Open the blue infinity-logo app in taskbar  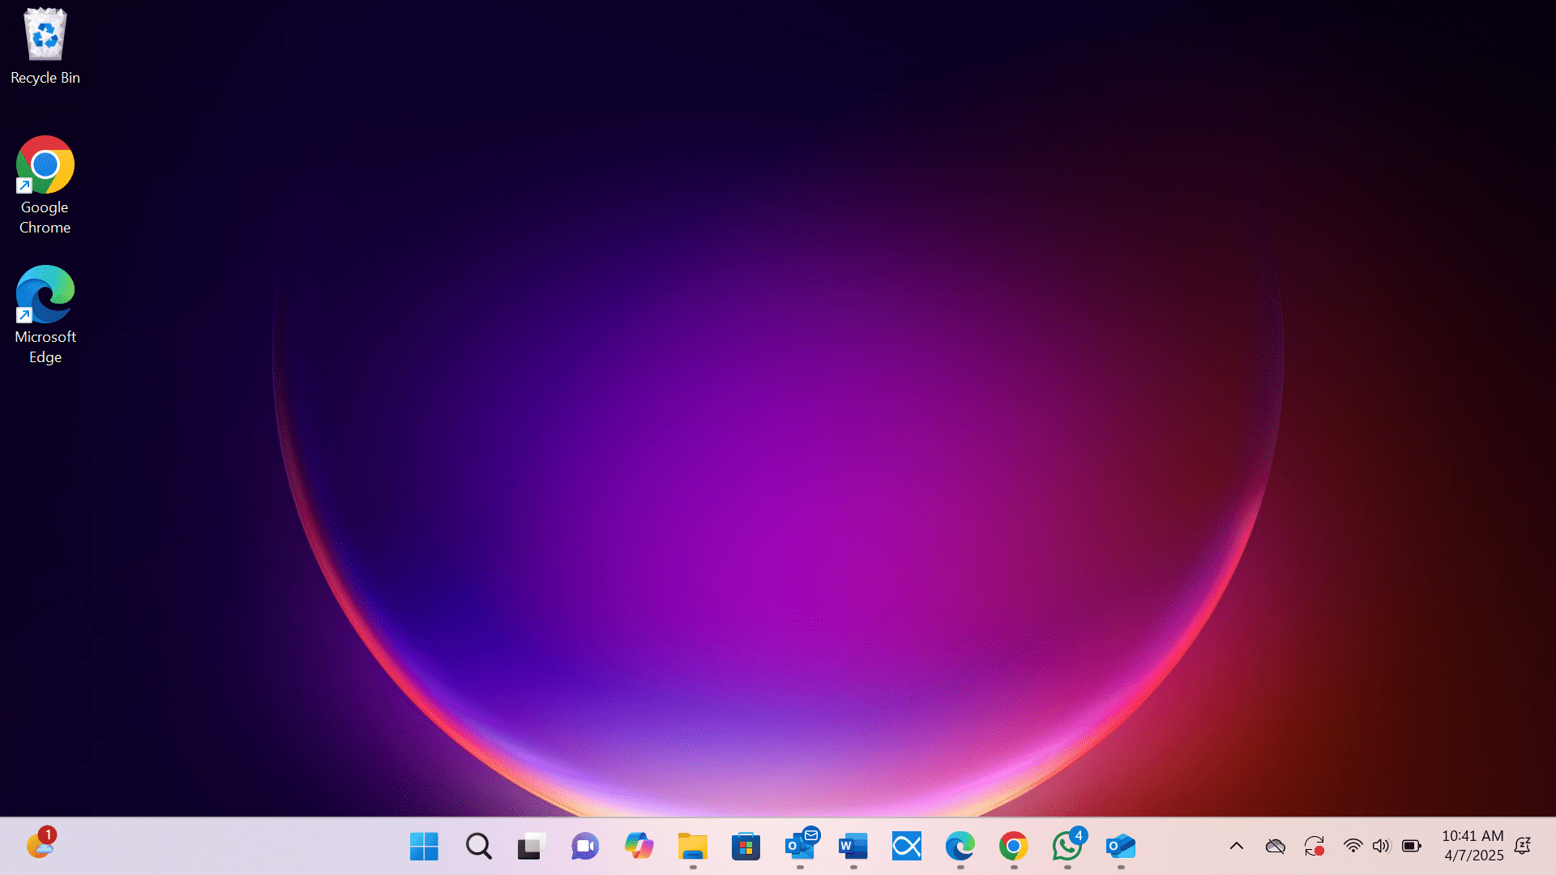907,847
